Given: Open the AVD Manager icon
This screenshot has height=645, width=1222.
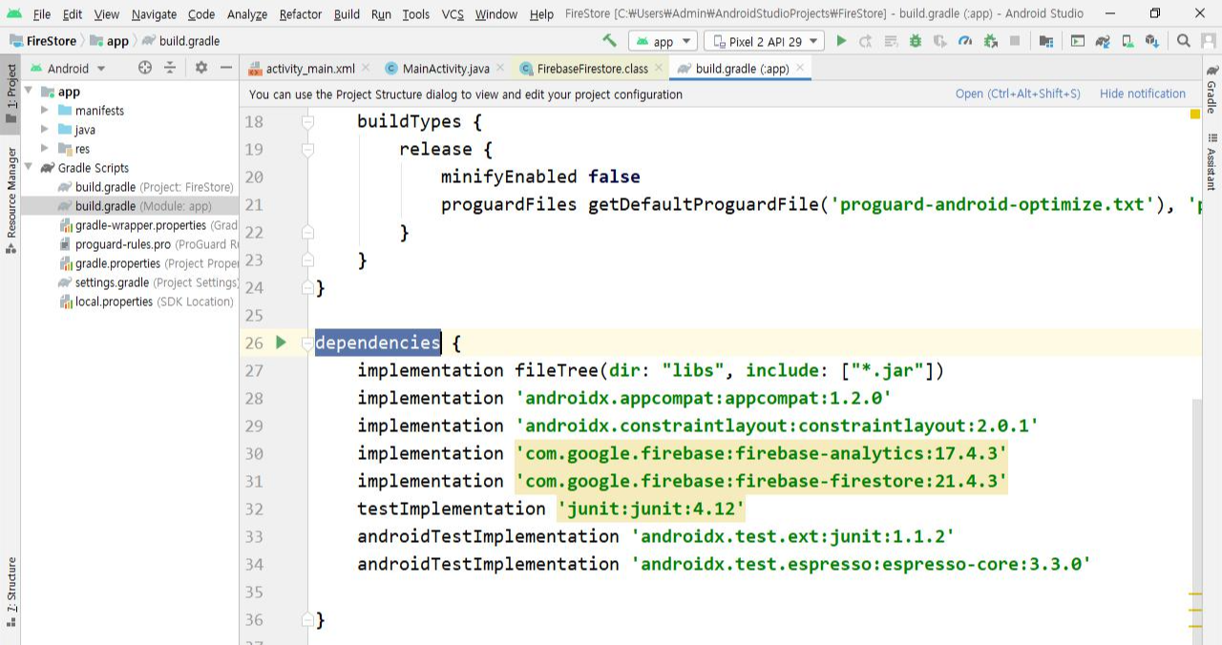Looking at the screenshot, I should point(1127,41).
